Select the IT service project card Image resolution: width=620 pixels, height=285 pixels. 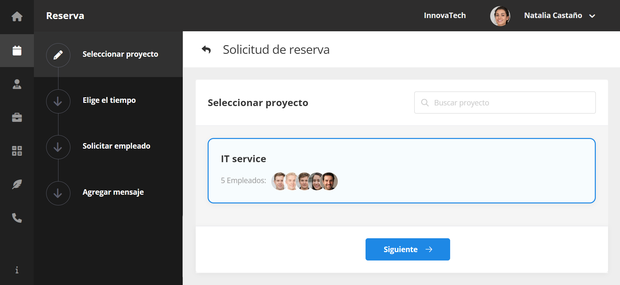(x=401, y=171)
